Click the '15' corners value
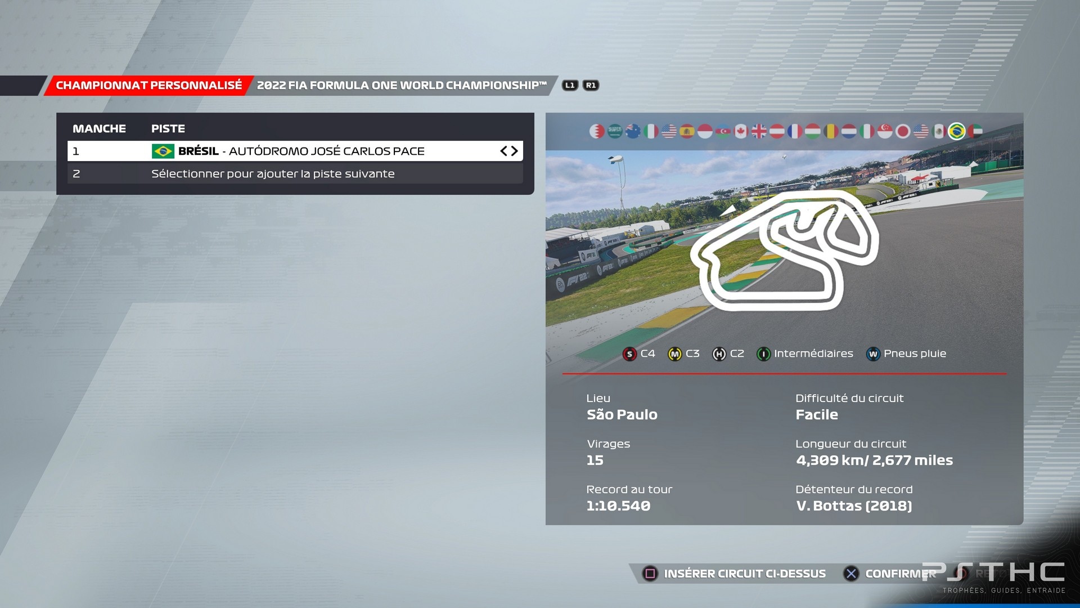Image resolution: width=1080 pixels, height=608 pixels. click(x=595, y=460)
